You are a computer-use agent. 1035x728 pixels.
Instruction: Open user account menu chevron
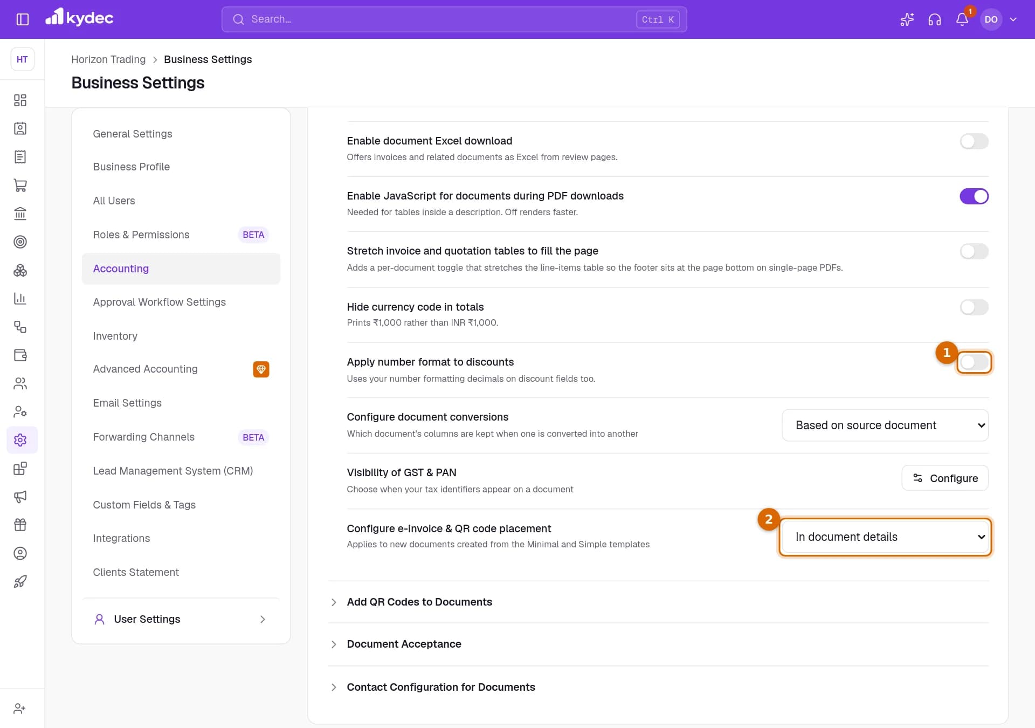click(1013, 19)
